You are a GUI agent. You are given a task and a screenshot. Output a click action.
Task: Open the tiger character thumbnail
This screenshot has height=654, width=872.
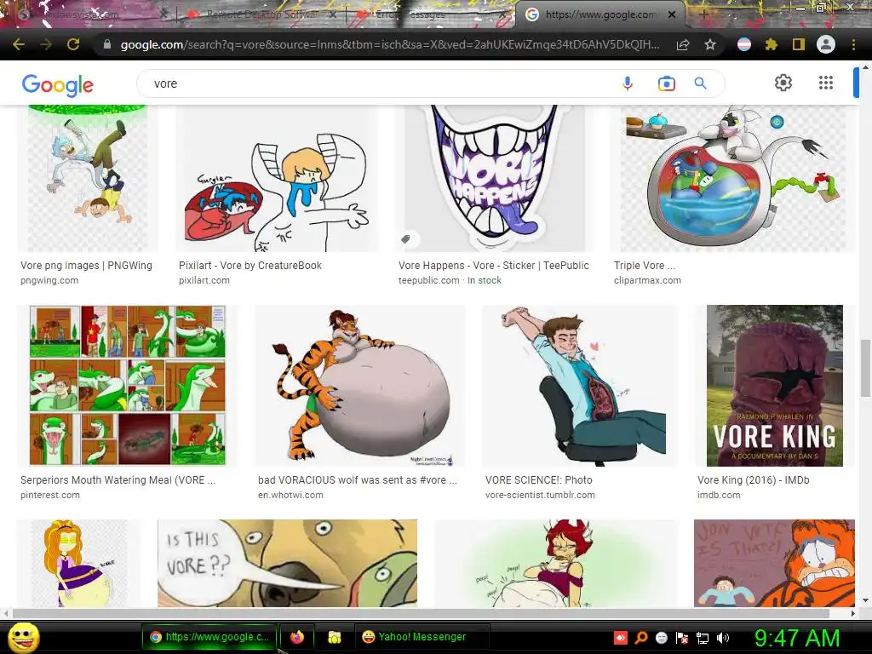point(360,386)
